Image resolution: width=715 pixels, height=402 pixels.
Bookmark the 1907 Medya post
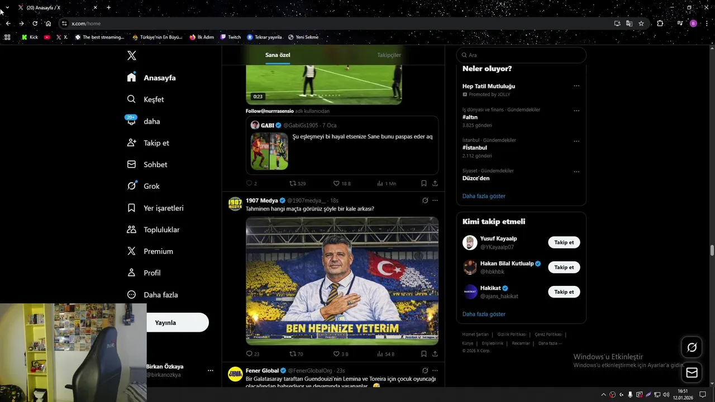(x=424, y=354)
